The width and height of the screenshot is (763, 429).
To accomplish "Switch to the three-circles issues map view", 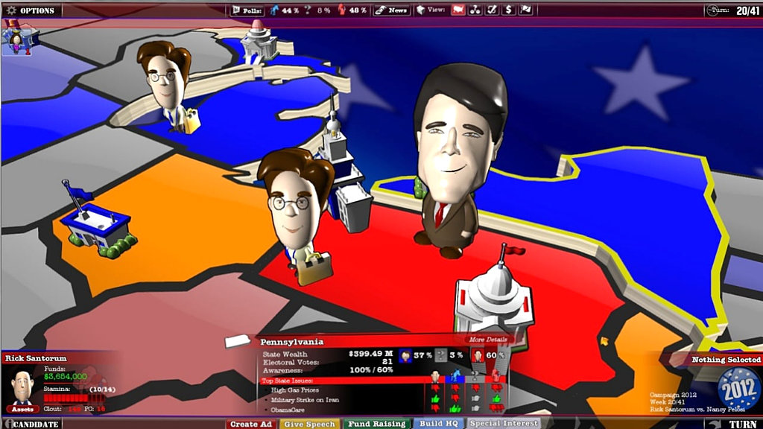I will coord(475,10).
